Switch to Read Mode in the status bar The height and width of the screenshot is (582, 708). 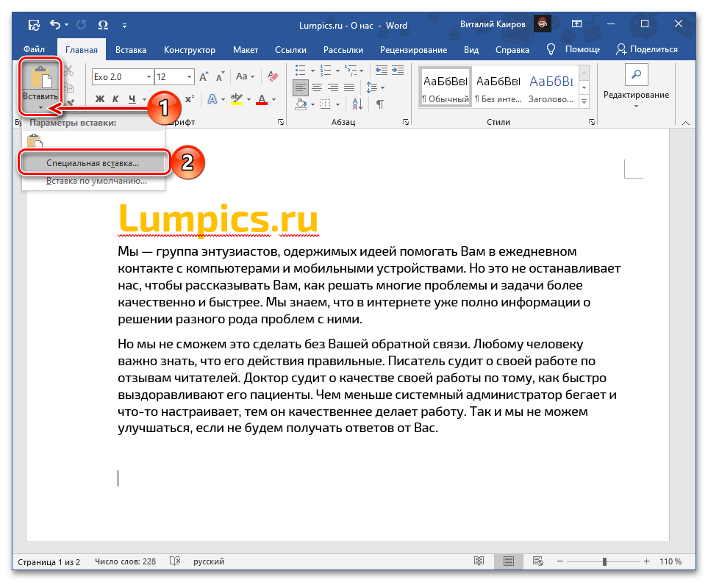tap(479, 561)
